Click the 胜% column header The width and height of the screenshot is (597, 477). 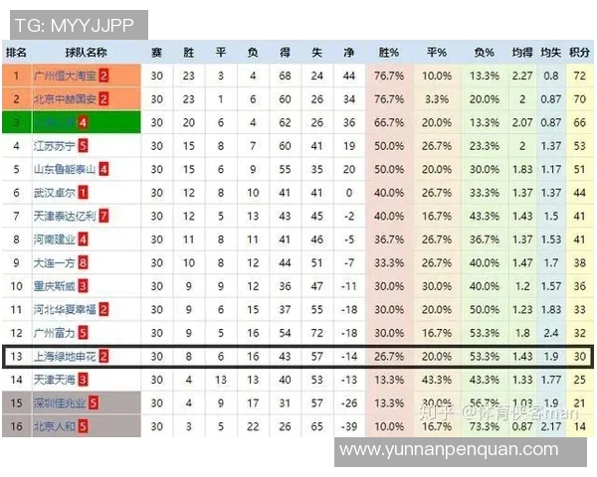click(389, 52)
